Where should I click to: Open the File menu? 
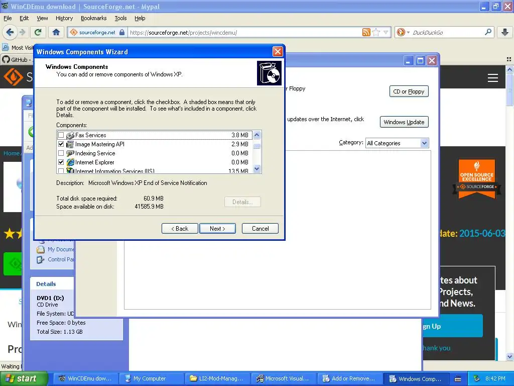[8, 18]
